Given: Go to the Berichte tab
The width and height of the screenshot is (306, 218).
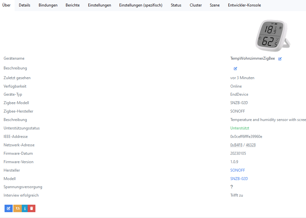Looking at the screenshot, I should (x=72, y=5).
